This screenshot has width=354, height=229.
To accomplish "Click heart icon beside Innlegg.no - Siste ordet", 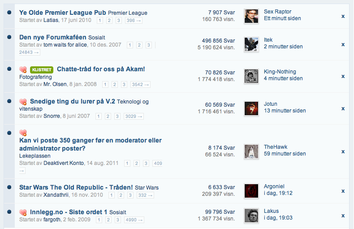I will (x=23, y=212).
